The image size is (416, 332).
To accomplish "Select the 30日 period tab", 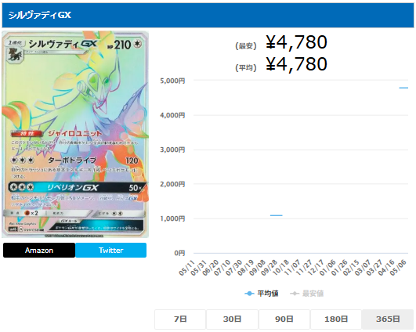I will (232, 319).
